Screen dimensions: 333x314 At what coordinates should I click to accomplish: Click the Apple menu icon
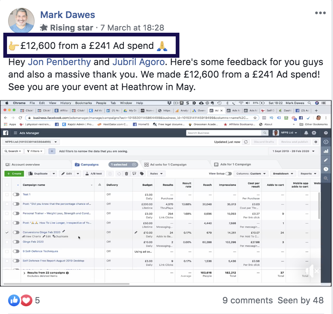7,103
